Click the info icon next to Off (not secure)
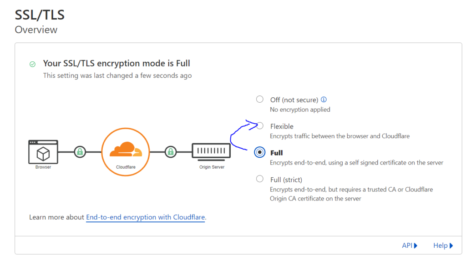The image size is (466, 260). click(324, 100)
